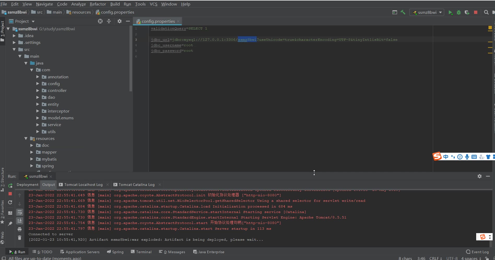Click the green Run button in toolbar

tap(450, 13)
